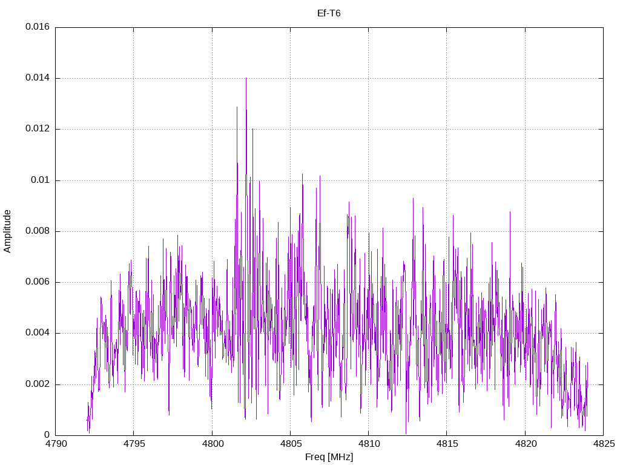620x465 pixels.
Task: Click the 4815 x-axis tick label
Action: (447, 444)
